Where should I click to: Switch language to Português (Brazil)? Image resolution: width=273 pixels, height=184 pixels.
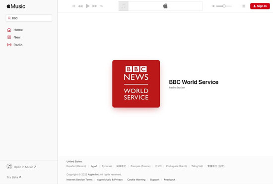pyautogui.click(x=176, y=166)
